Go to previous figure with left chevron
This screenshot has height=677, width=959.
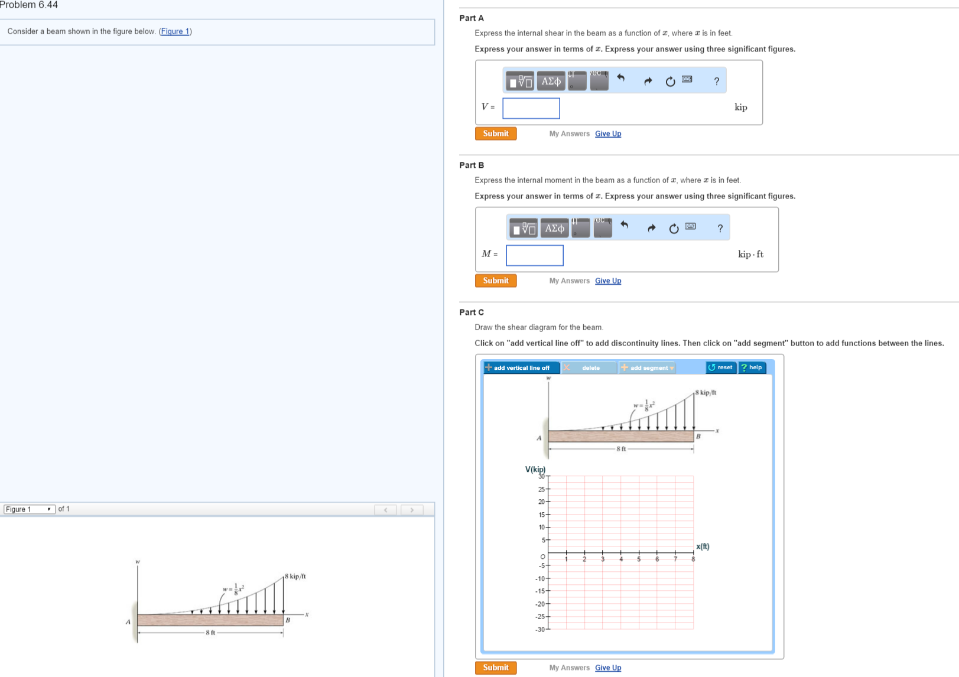point(385,509)
